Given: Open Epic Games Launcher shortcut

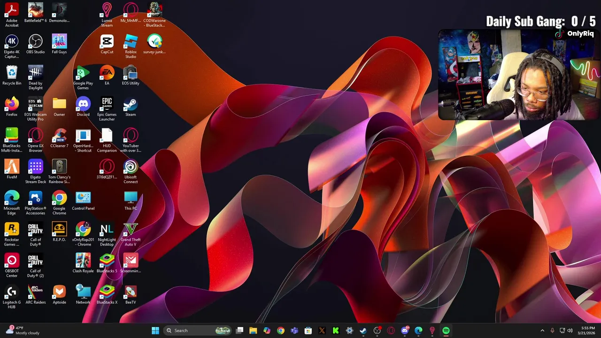Looking at the screenshot, I should click(x=107, y=109).
